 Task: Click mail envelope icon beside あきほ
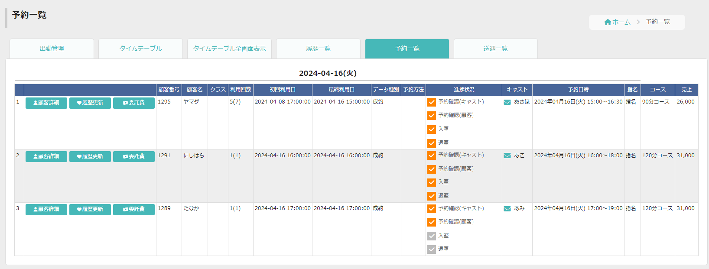pos(507,102)
